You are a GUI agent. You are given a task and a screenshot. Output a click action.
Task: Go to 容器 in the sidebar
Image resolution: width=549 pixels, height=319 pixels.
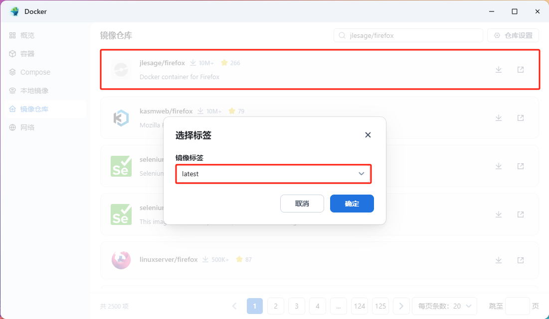pyautogui.click(x=45, y=54)
